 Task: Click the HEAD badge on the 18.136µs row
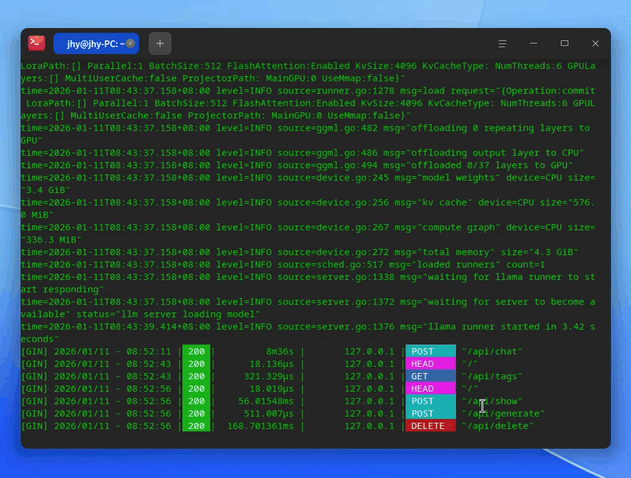tap(430, 364)
